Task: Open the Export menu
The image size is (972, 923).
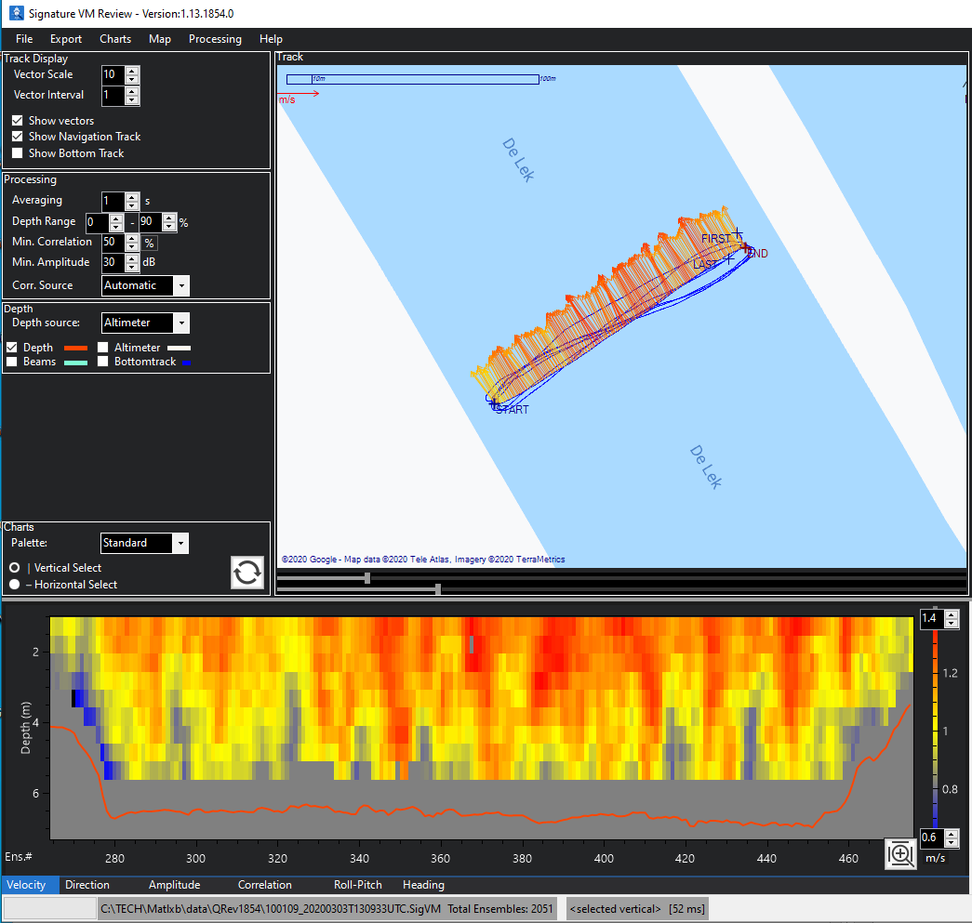Action: (x=66, y=39)
